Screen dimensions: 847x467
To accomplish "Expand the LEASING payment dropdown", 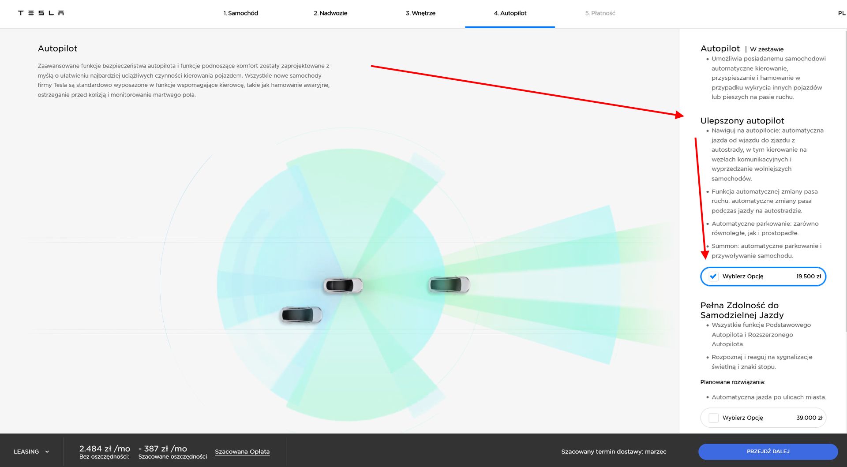I will pyautogui.click(x=31, y=452).
